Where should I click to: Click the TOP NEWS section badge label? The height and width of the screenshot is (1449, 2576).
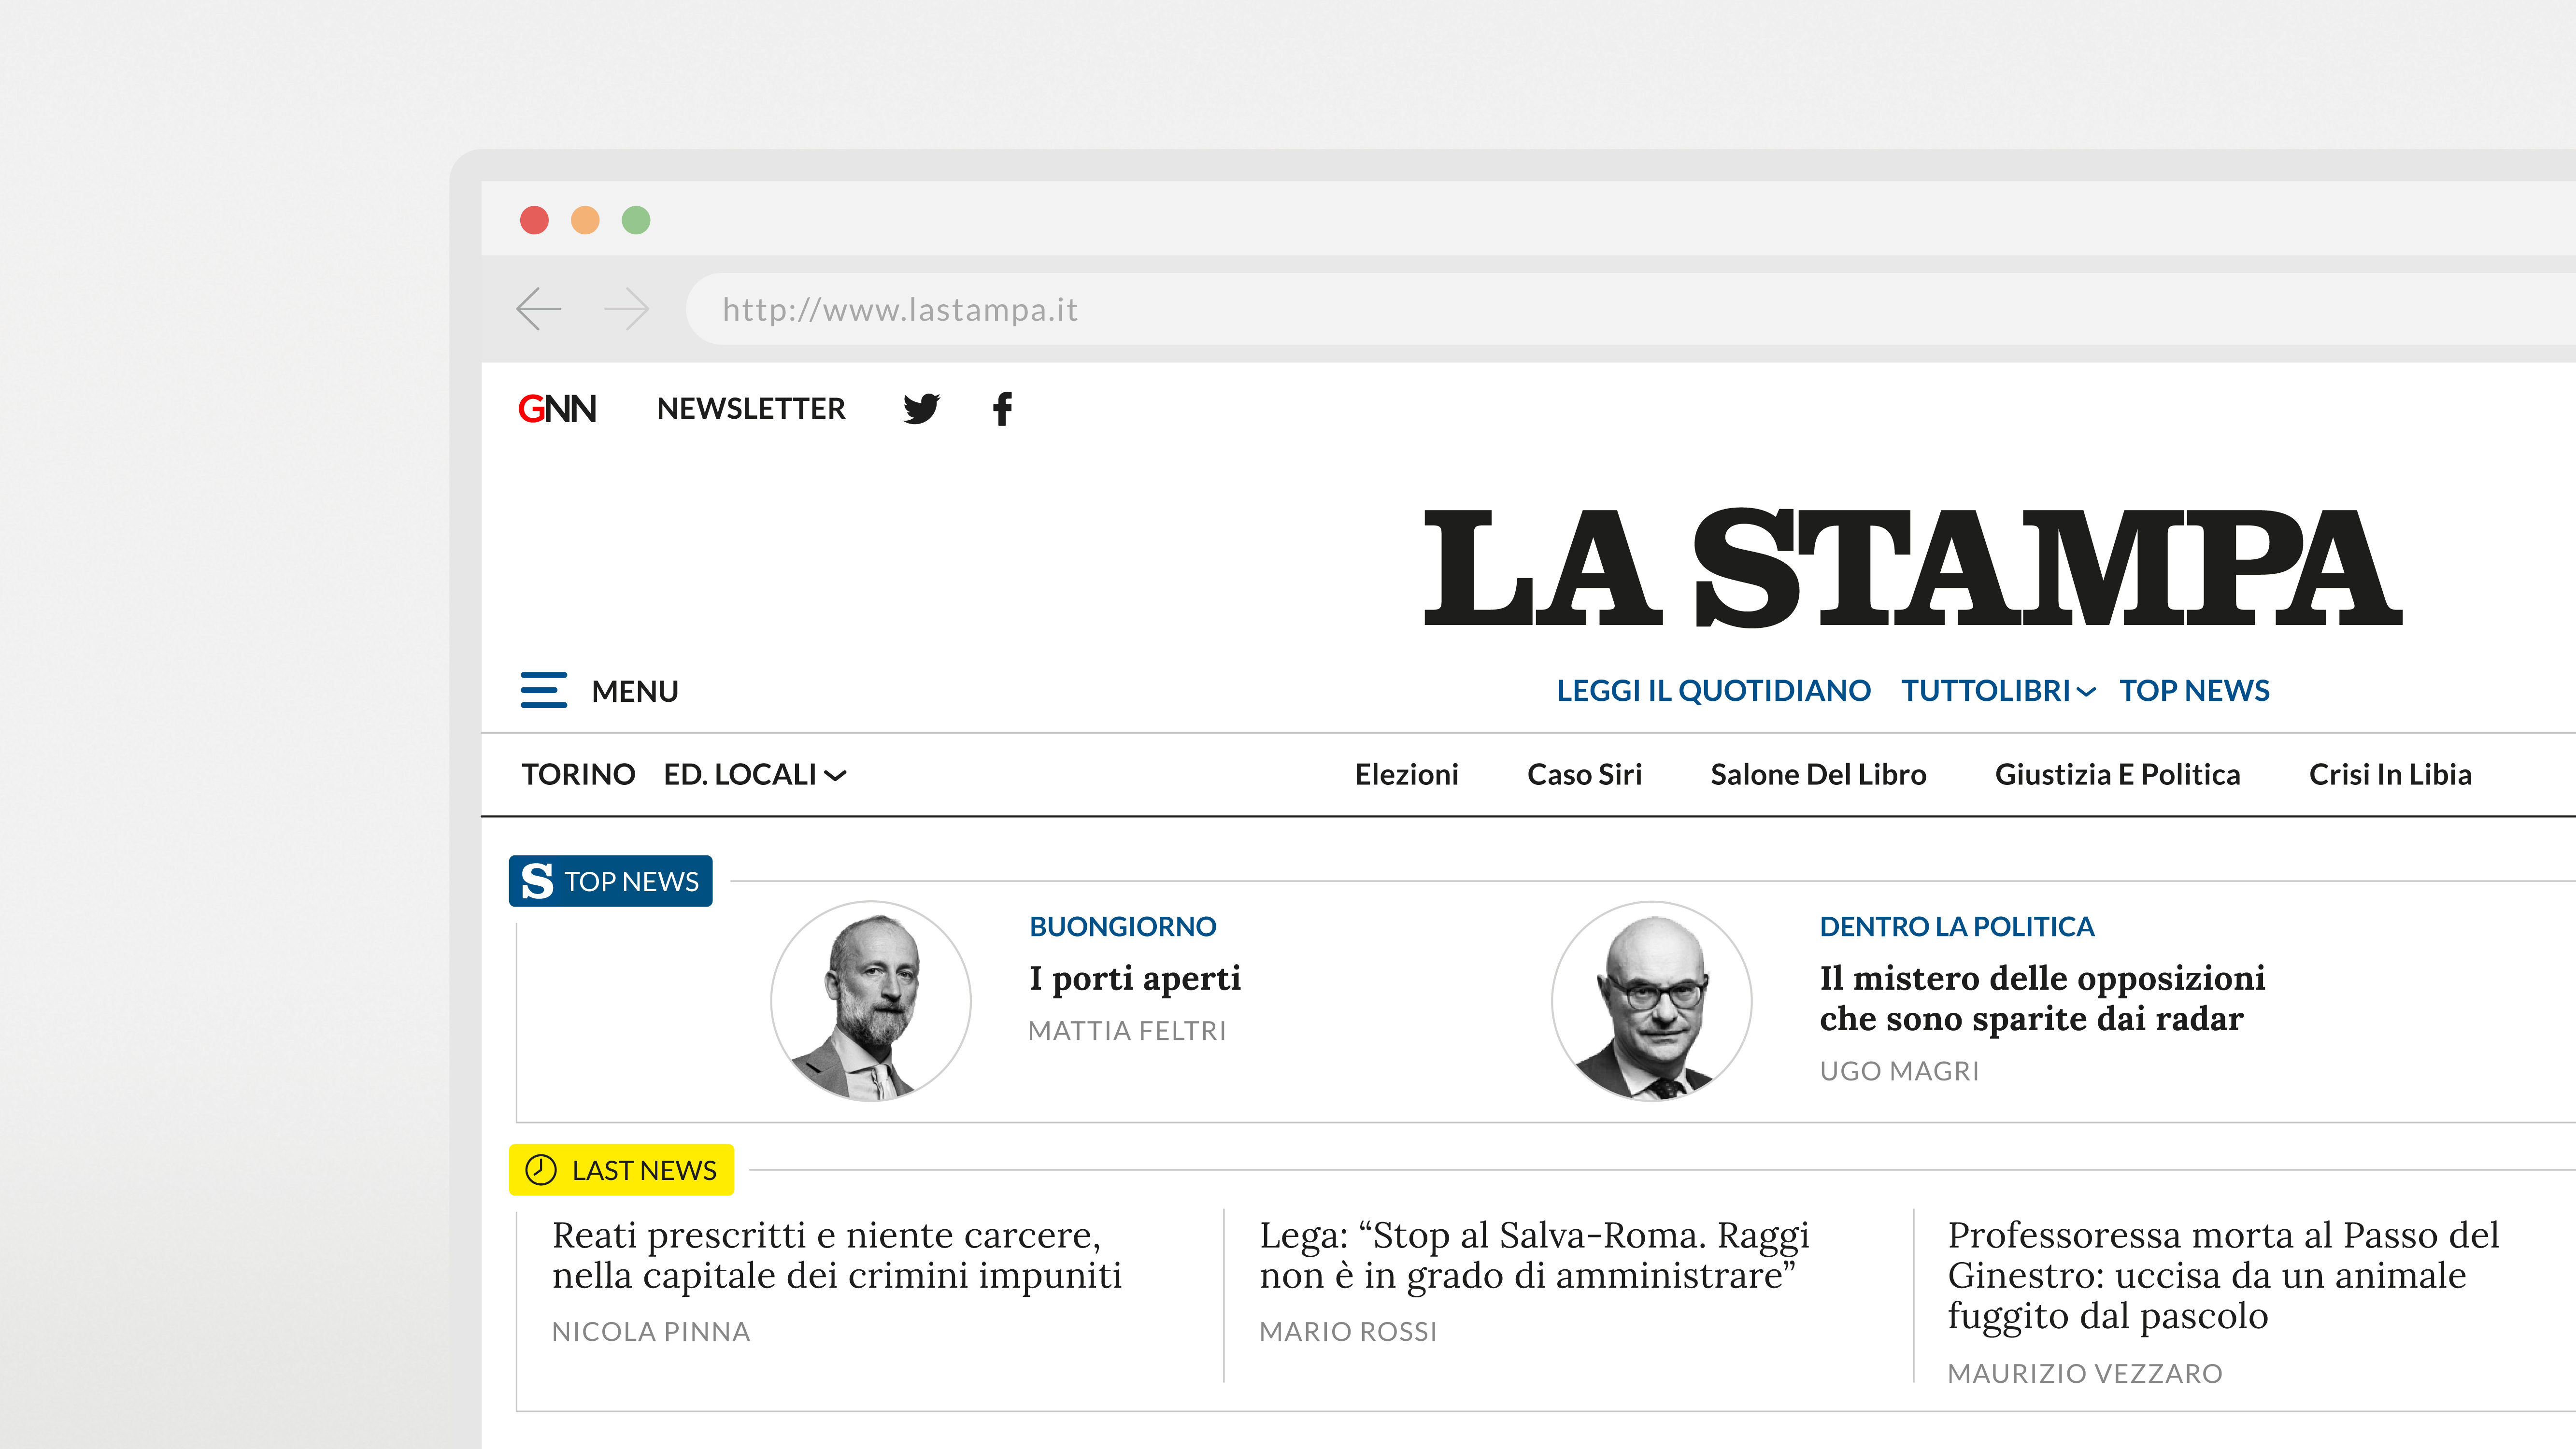(631, 881)
